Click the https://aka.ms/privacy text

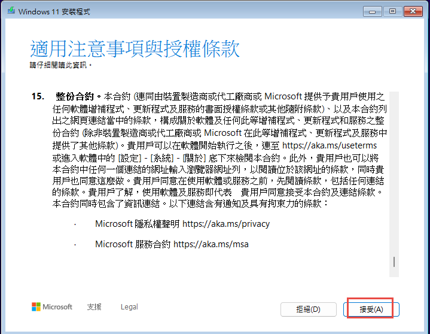tap(226, 224)
